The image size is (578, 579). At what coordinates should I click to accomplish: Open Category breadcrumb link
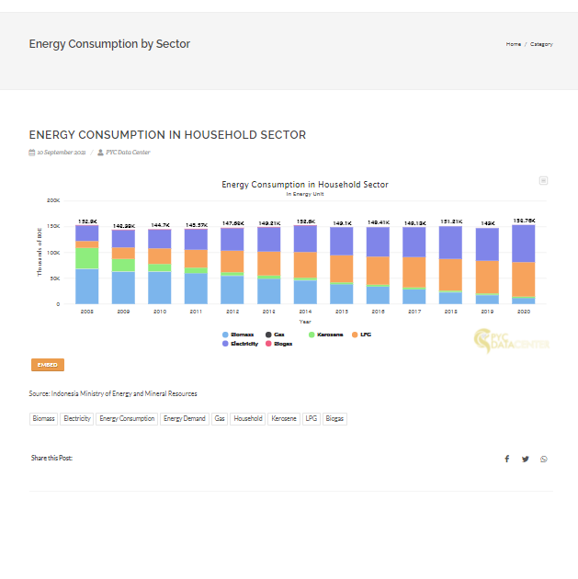(541, 44)
